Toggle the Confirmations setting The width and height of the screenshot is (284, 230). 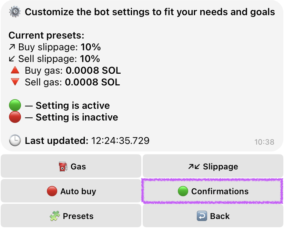click(213, 191)
